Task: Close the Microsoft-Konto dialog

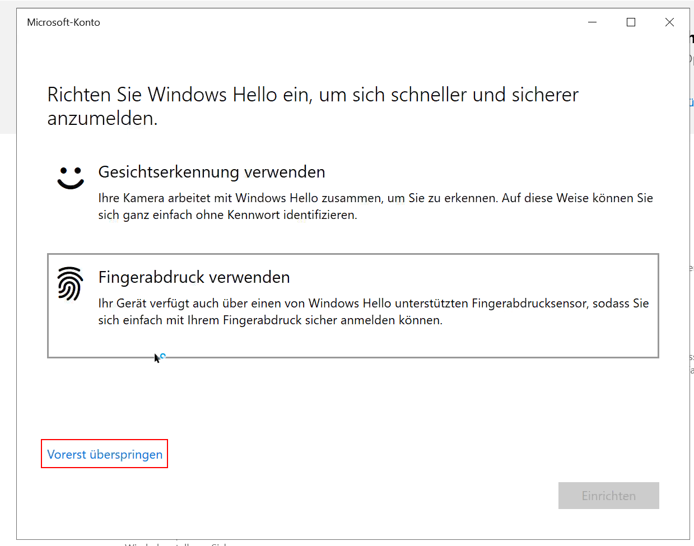Action: click(x=669, y=22)
